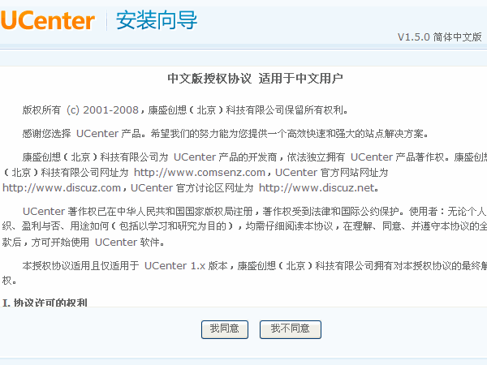Click the 我不同意 disagree button
This screenshot has width=487, height=365.
coord(290,329)
